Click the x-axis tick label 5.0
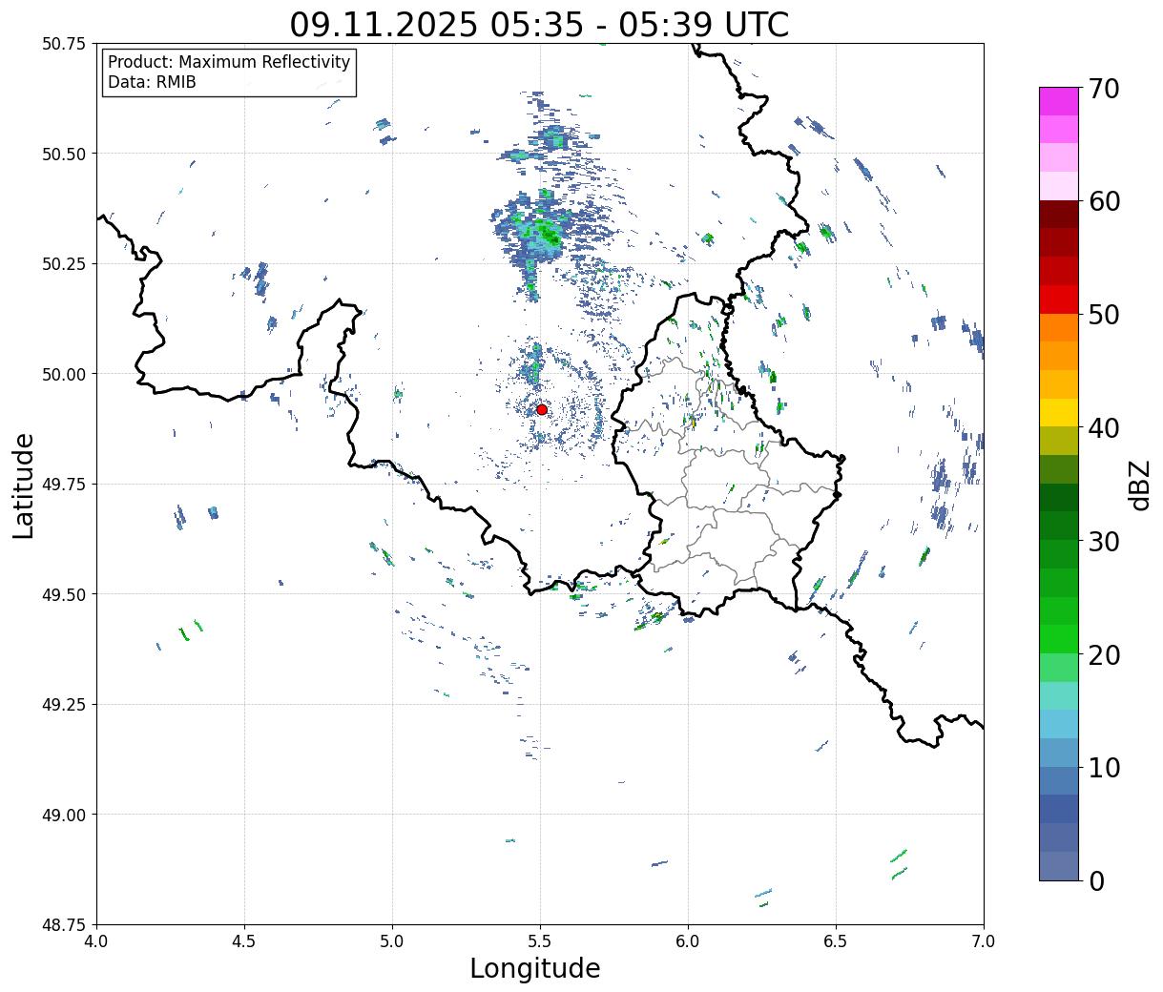 tap(392, 941)
